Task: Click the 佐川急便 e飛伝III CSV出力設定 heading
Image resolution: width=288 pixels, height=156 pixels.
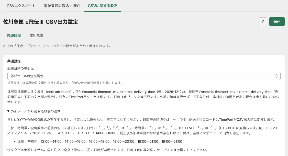Action: click(x=40, y=22)
